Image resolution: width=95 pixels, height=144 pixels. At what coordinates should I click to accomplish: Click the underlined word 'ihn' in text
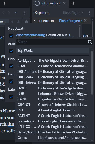(11, 124)
